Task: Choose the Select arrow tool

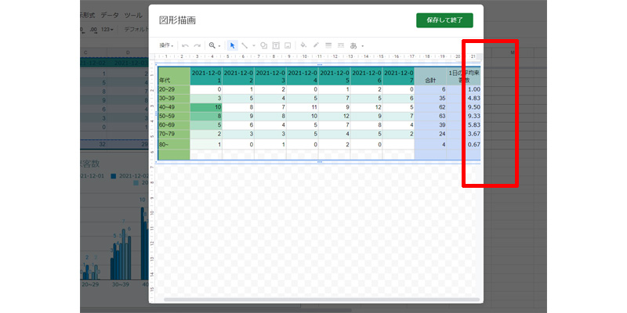Action: coord(232,45)
